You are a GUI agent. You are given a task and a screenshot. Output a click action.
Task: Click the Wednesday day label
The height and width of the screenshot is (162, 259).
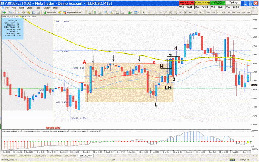[x=53, y=128]
